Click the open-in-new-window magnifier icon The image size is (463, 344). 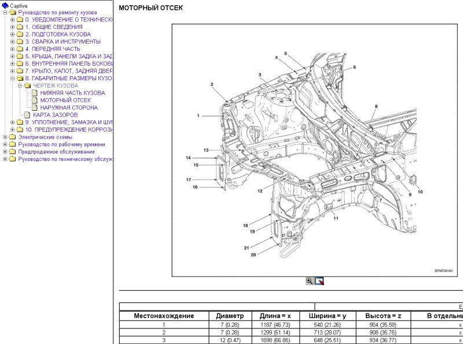coord(319,281)
